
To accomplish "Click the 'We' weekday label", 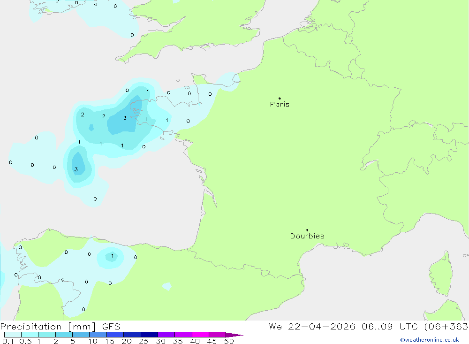I will [x=275, y=327].
